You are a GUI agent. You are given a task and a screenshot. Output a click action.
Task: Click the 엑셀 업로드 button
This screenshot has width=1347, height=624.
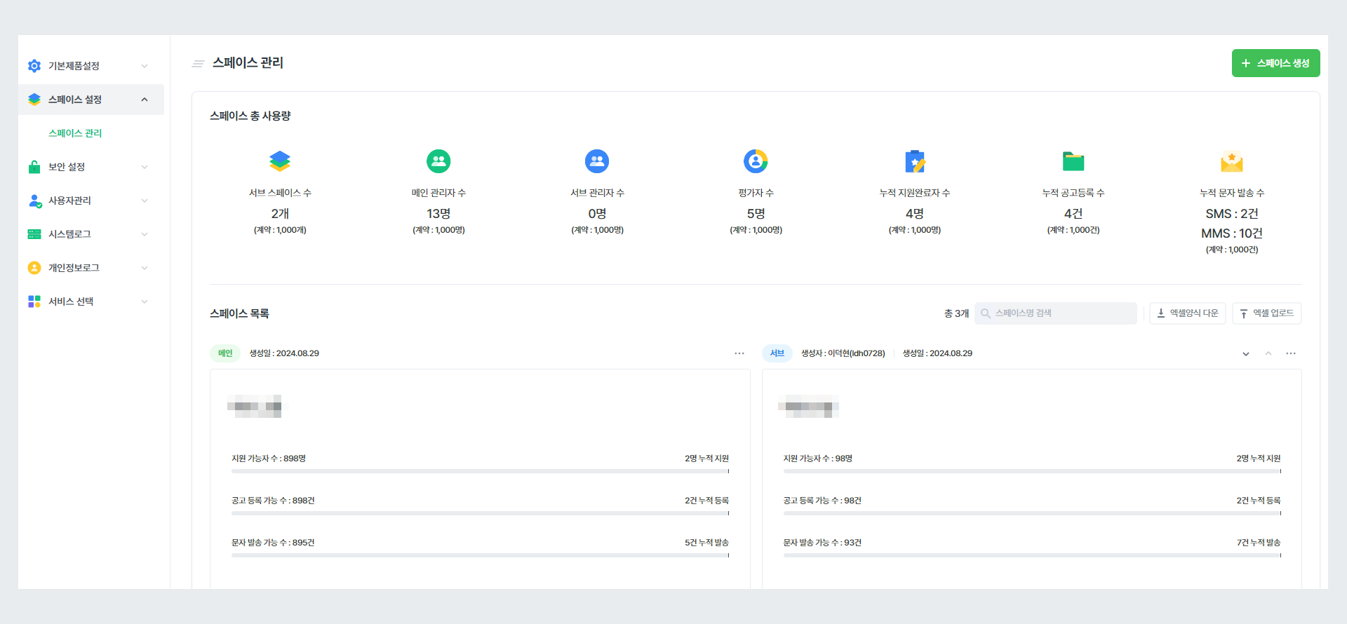(x=1266, y=313)
